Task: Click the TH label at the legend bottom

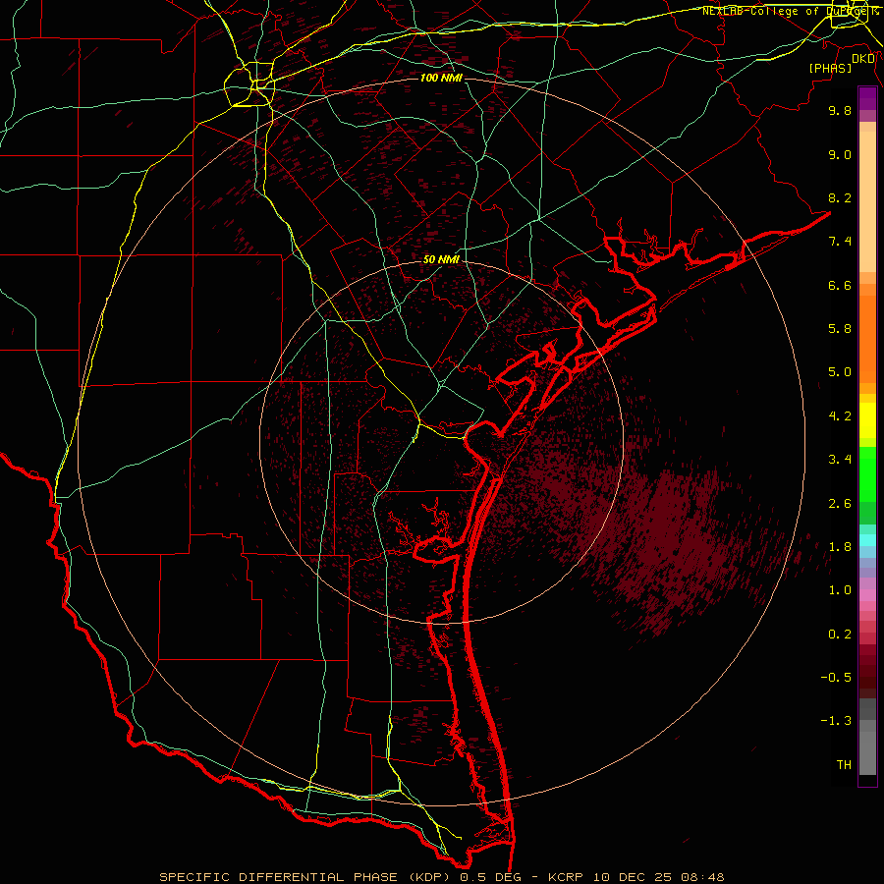Action: pyautogui.click(x=844, y=765)
